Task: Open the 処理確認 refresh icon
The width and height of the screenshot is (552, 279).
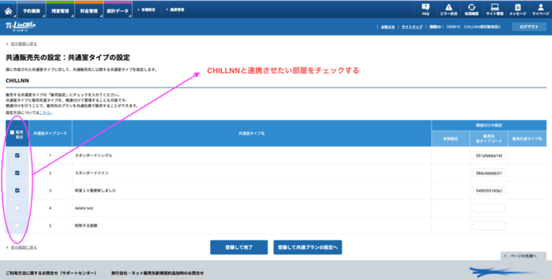Action: 471,9
